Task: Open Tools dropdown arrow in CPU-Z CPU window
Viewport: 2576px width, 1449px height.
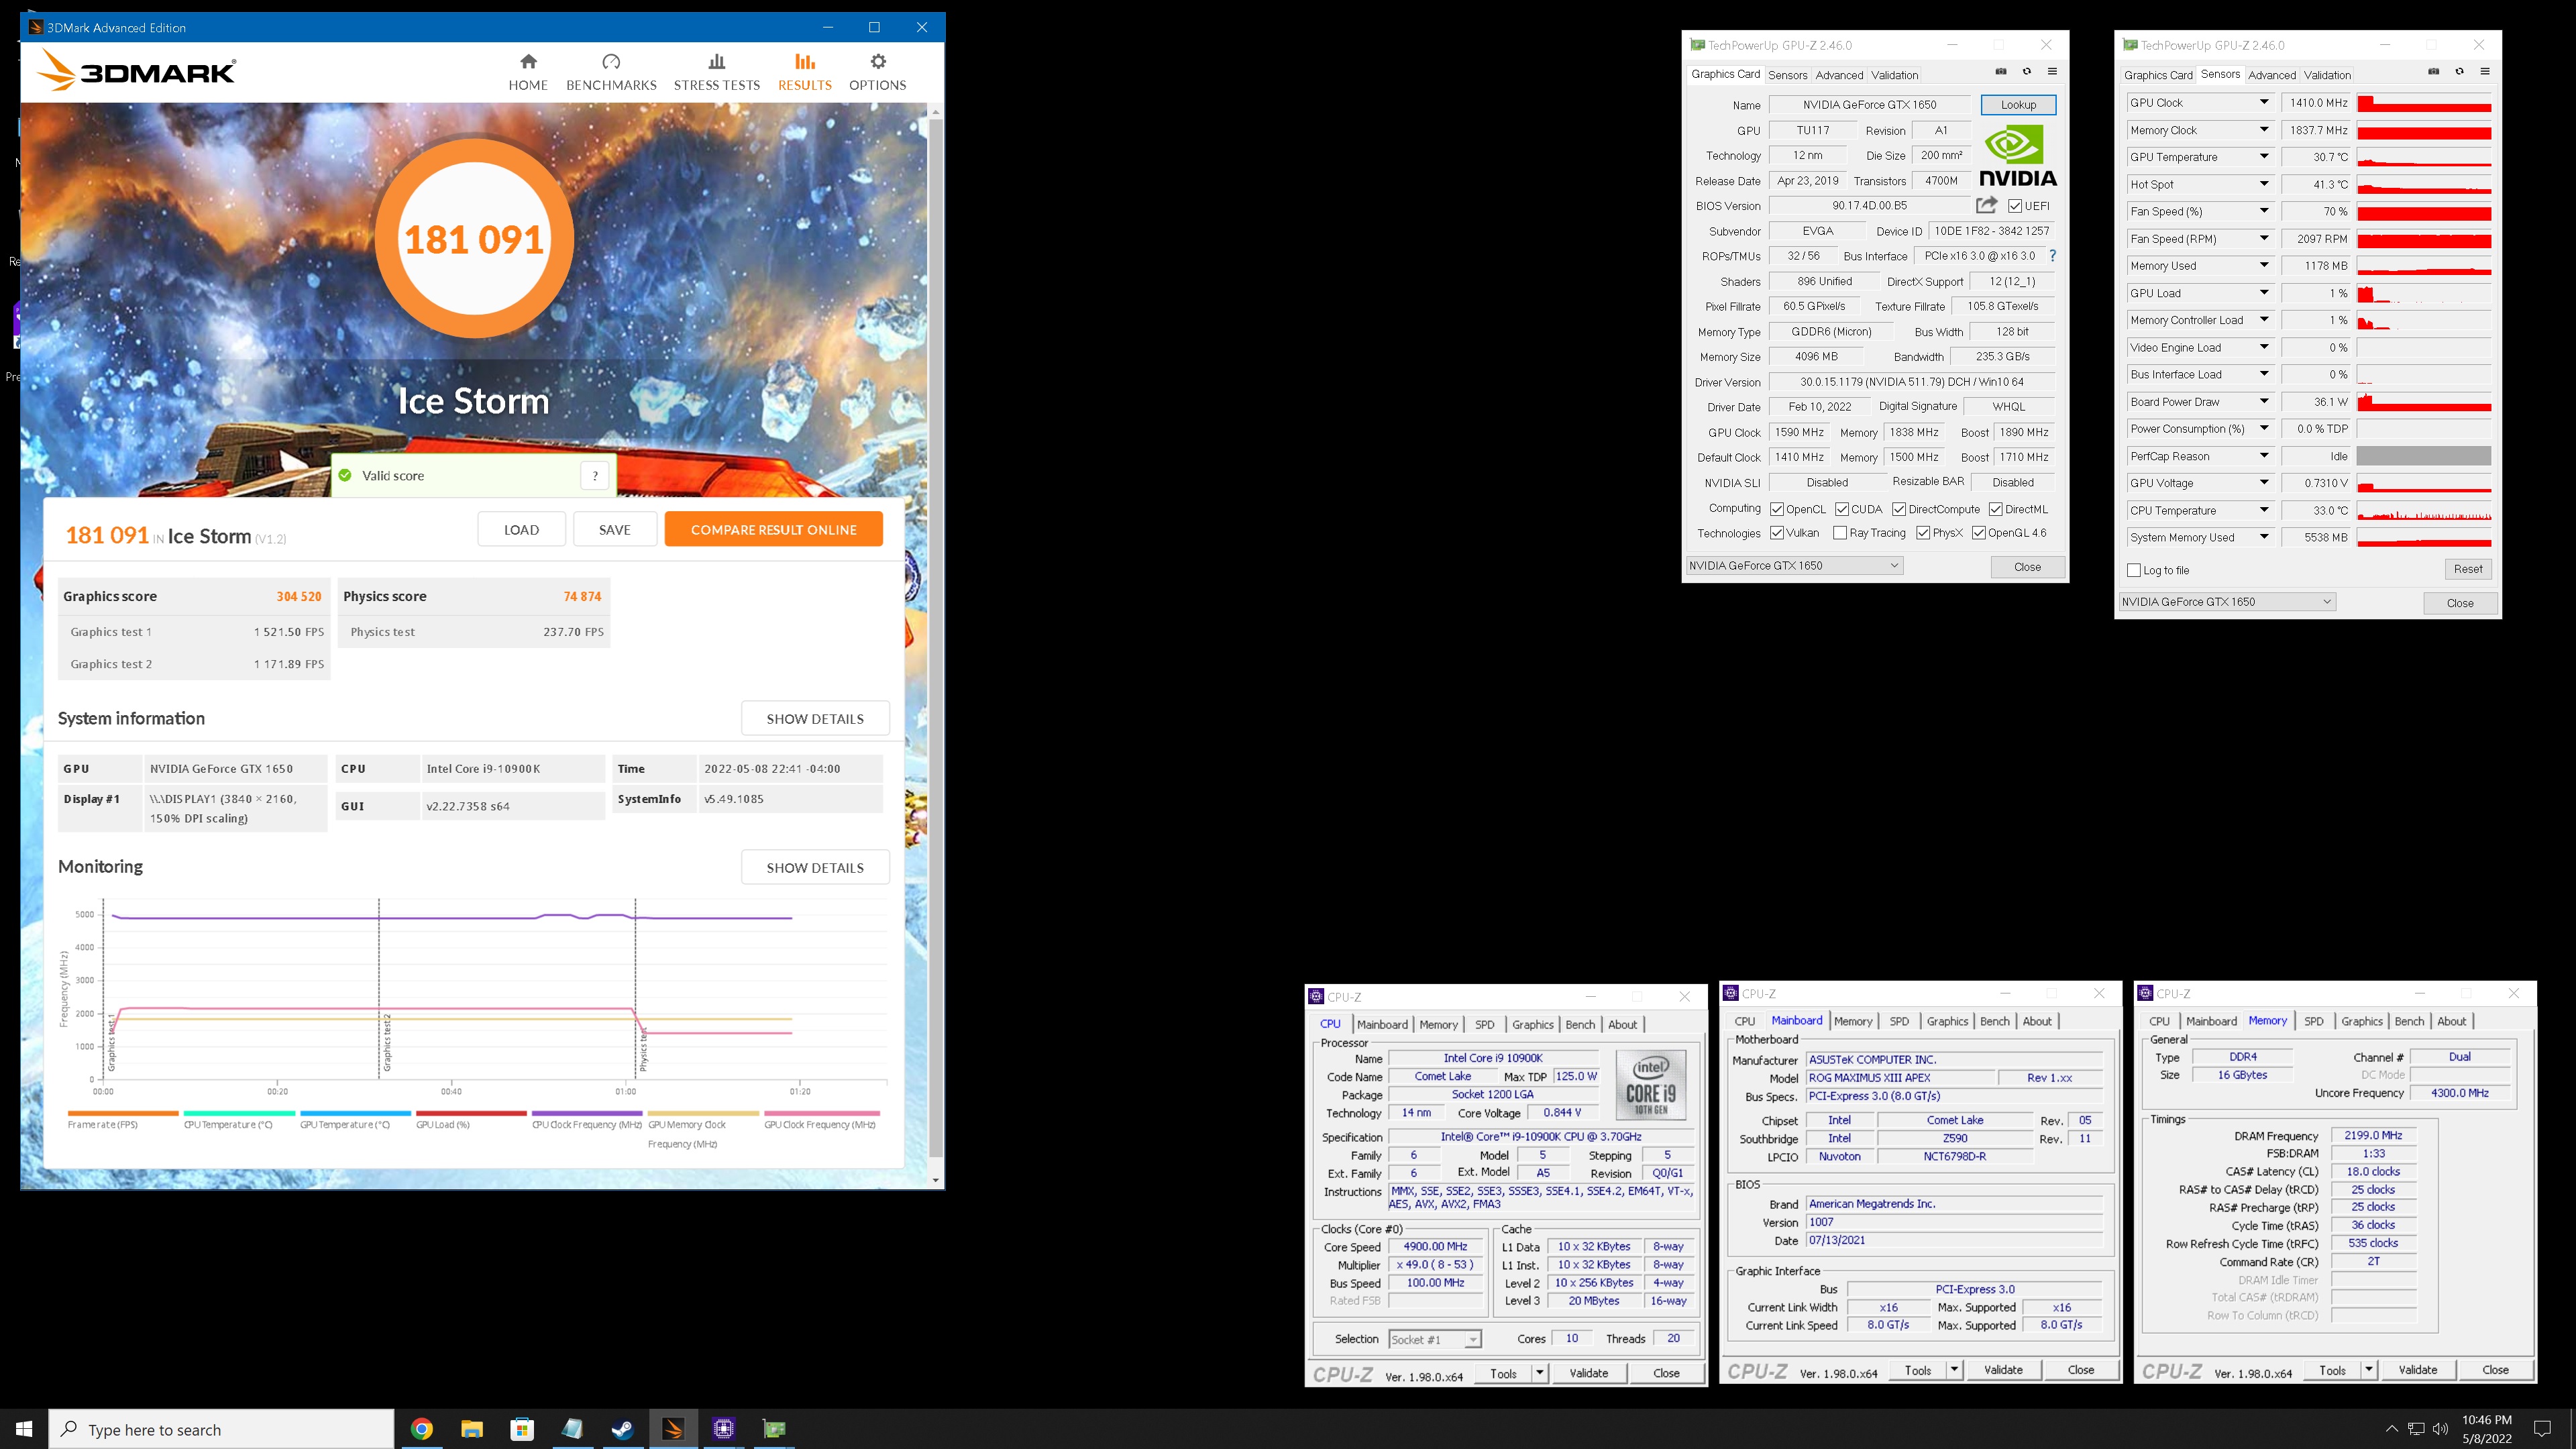Action: 1540,1373
